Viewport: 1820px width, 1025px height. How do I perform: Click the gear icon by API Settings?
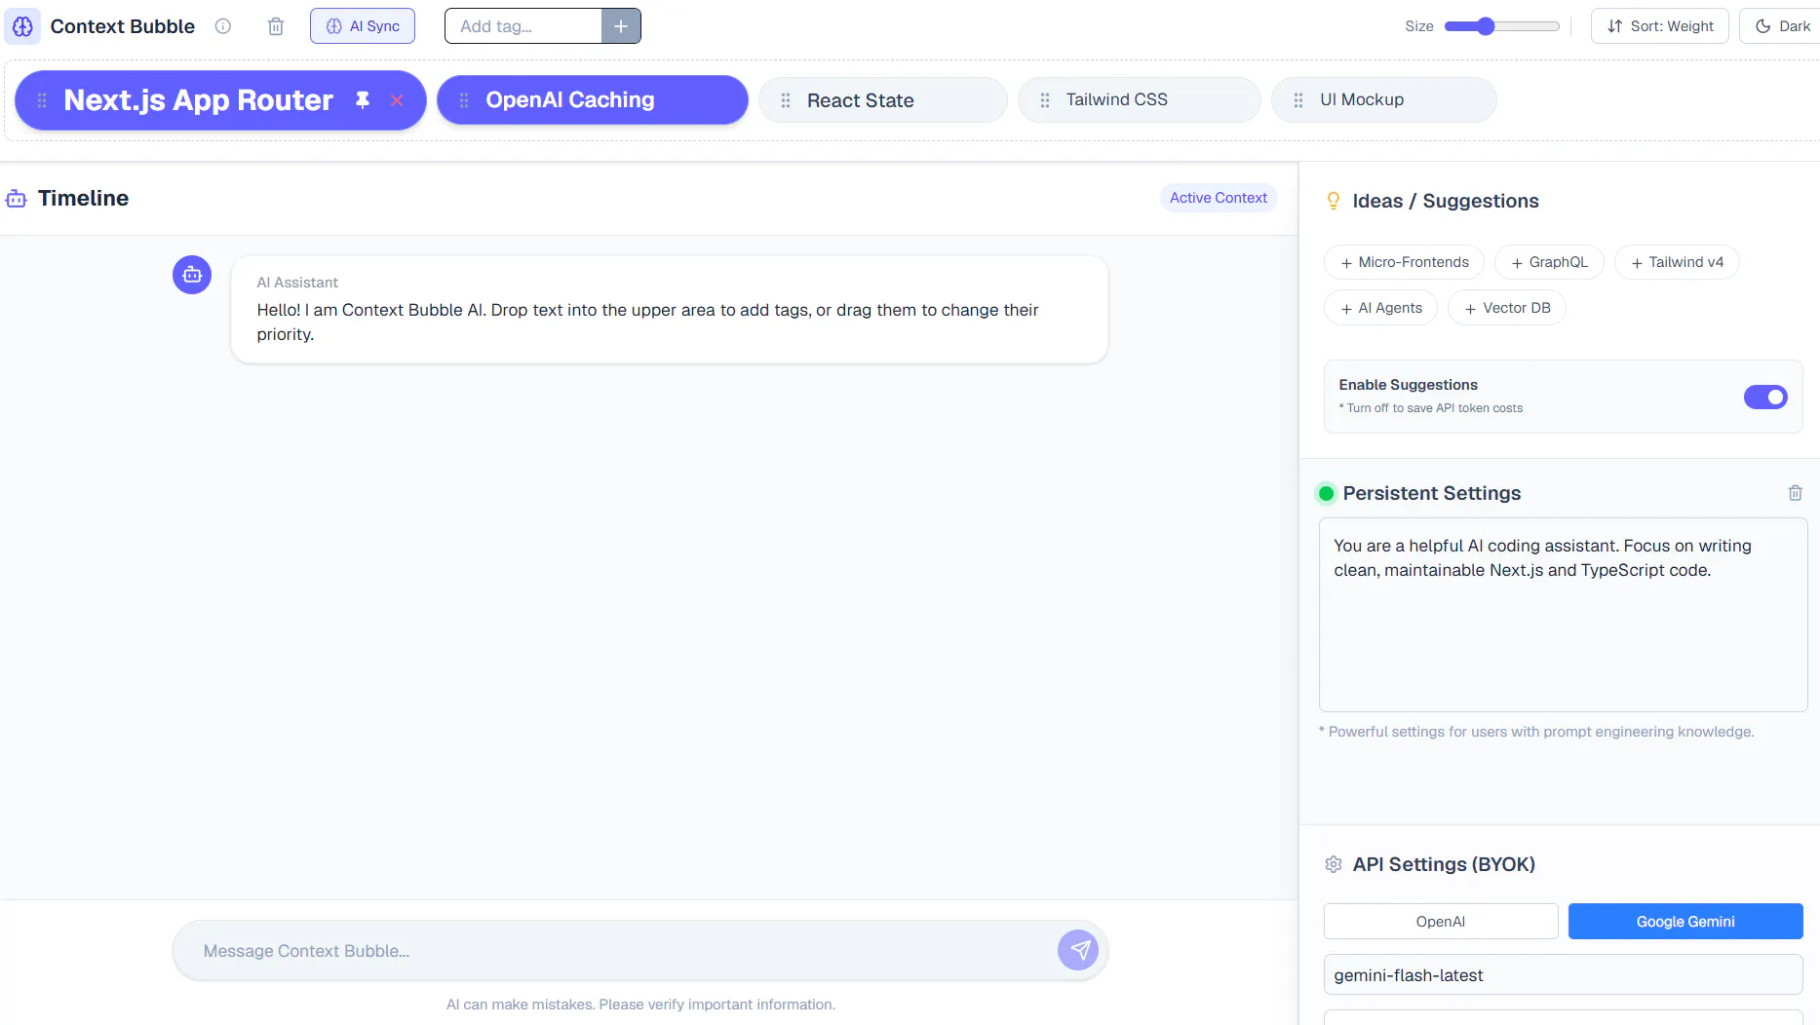click(1334, 864)
